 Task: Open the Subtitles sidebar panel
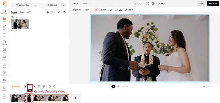tap(4, 42)
